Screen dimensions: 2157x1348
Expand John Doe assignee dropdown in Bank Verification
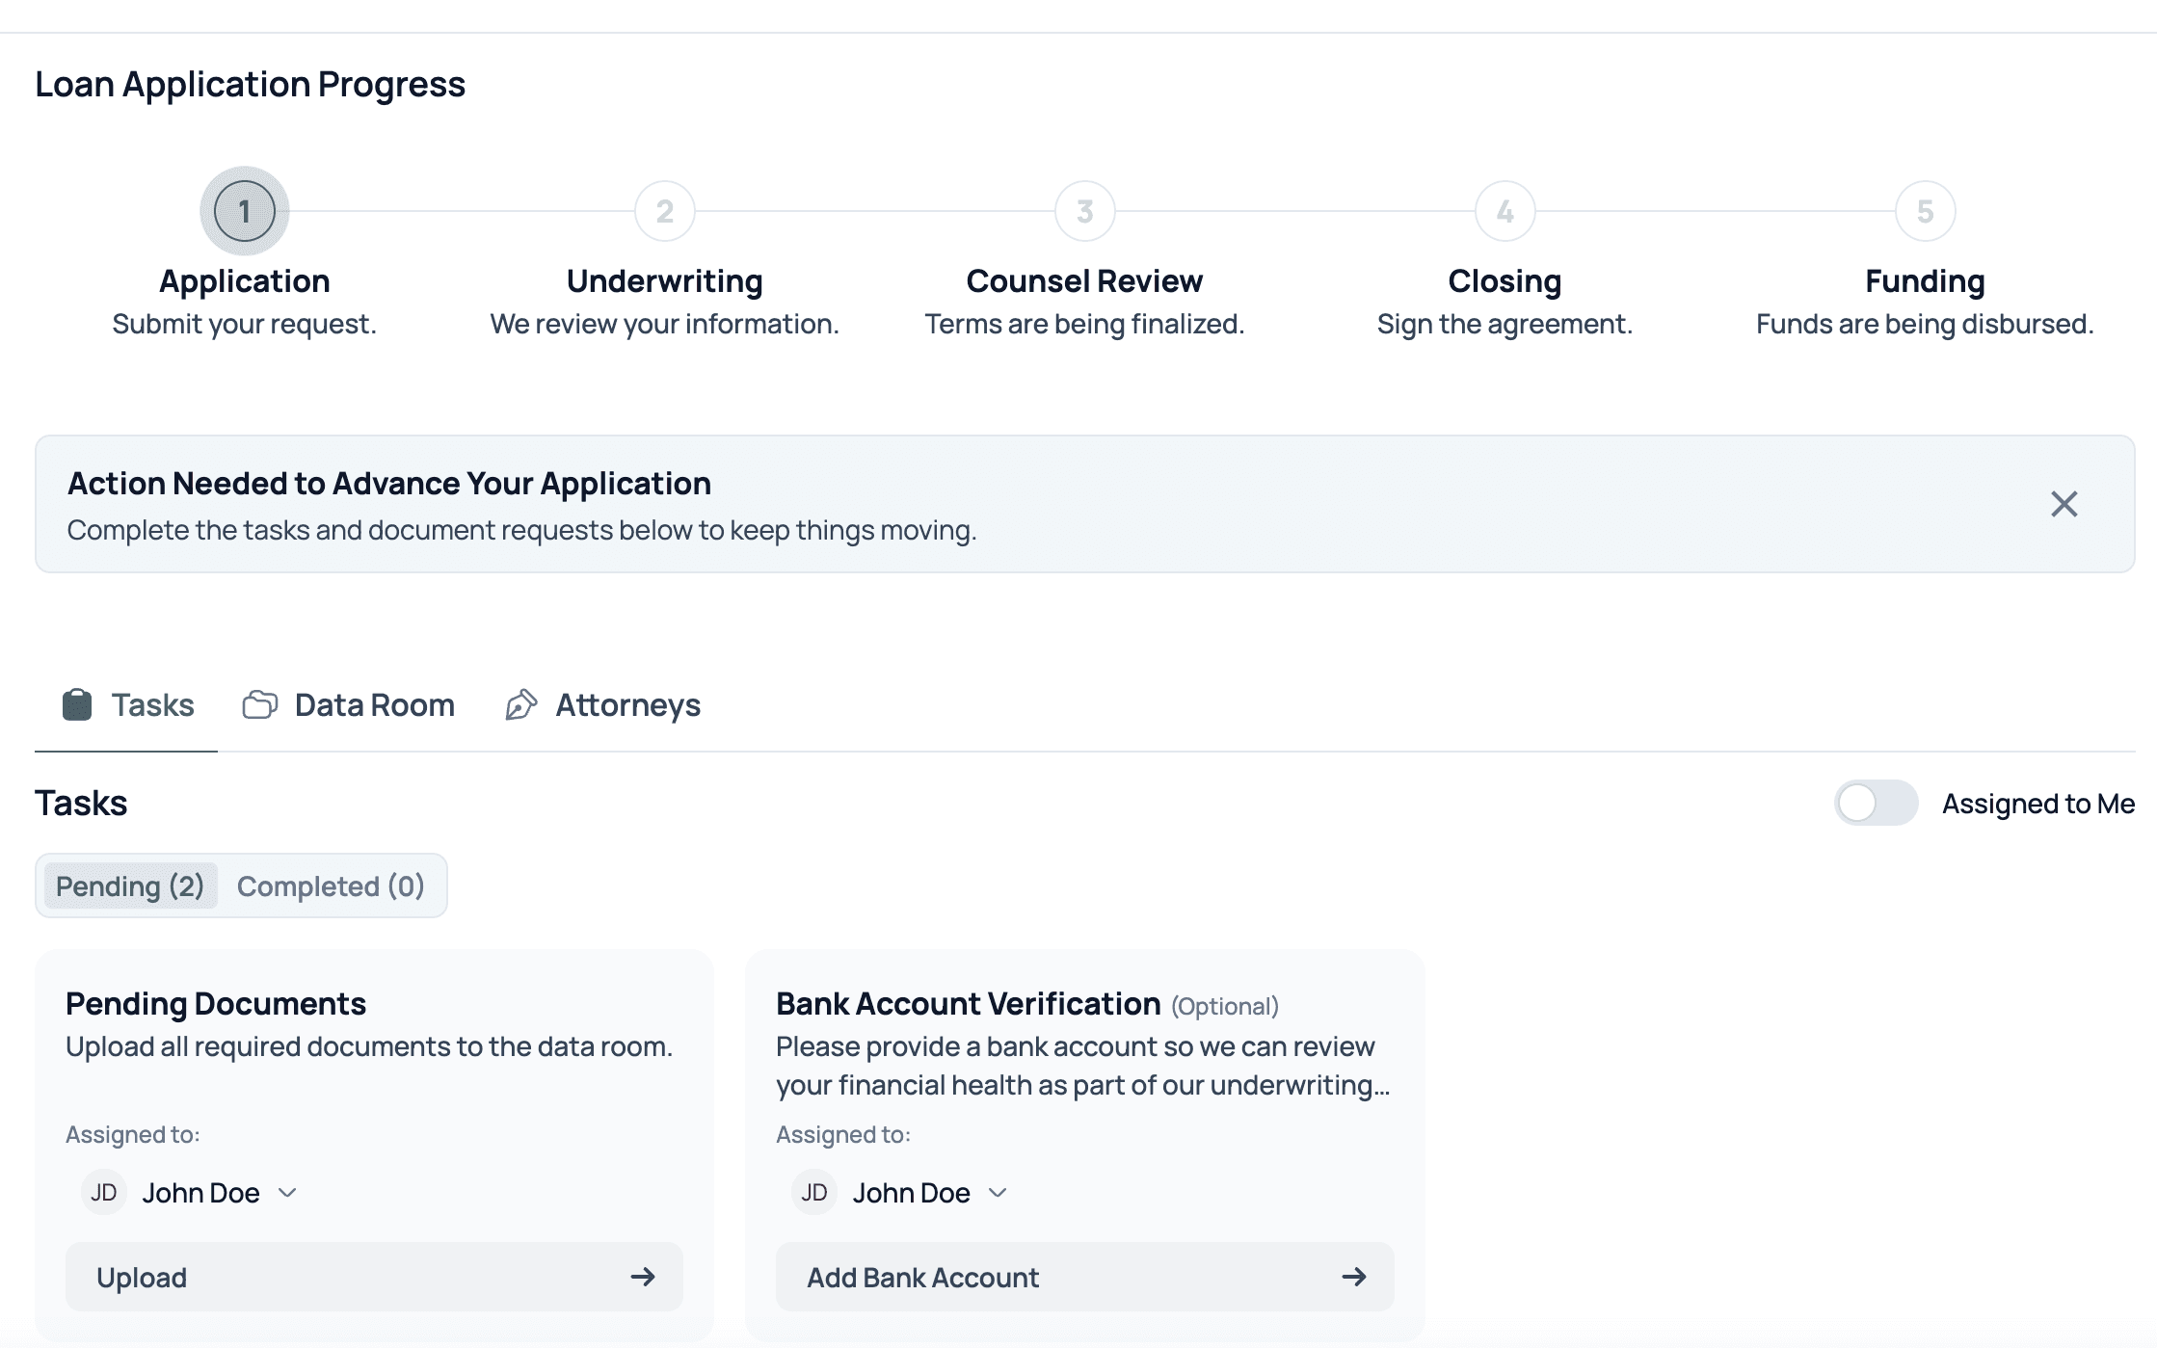tap(998, 1193)
